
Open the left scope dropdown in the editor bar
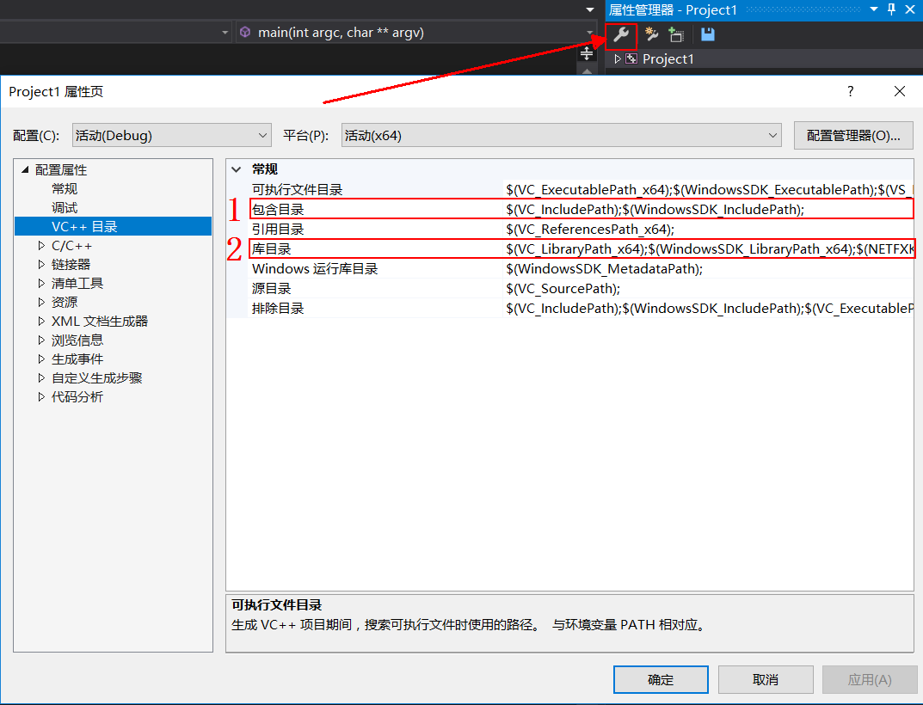point(225,33)
